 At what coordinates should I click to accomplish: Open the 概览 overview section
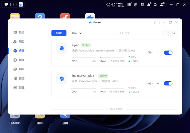click(x=19, y=32)
